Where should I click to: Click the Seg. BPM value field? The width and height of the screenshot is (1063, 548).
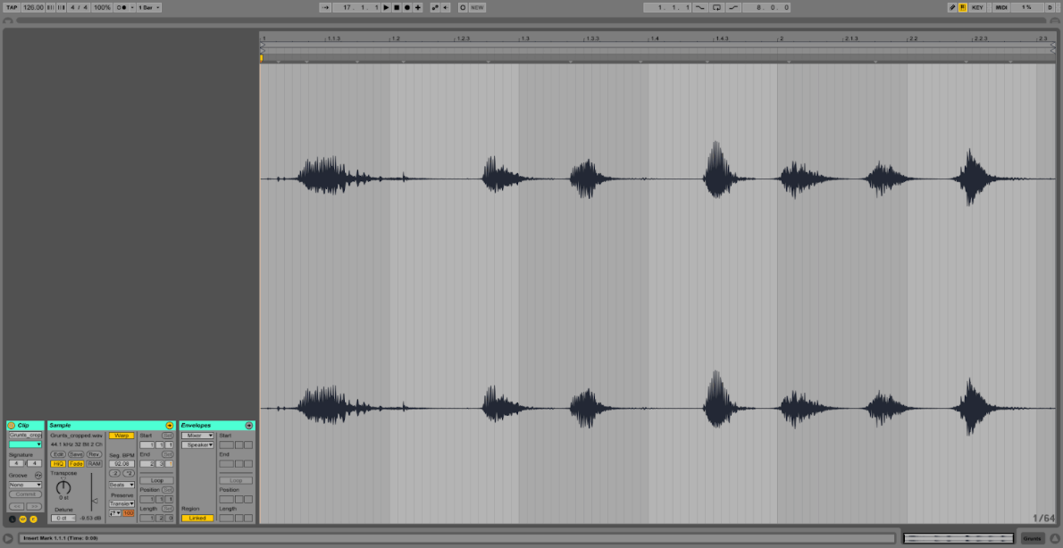pyautogui.click(x=121, y=464)
